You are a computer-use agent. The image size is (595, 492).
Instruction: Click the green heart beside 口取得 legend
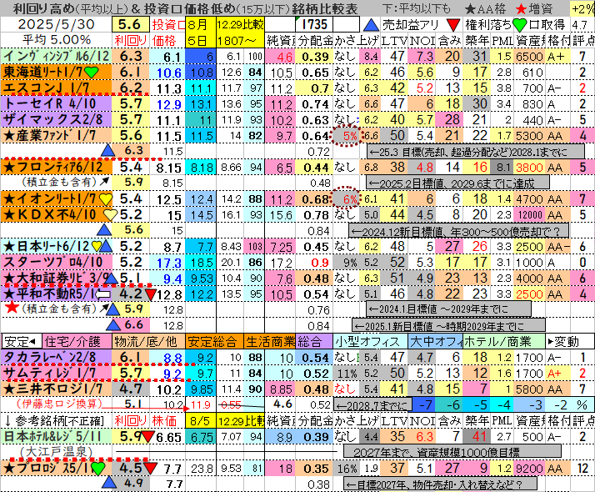(520, 25)
